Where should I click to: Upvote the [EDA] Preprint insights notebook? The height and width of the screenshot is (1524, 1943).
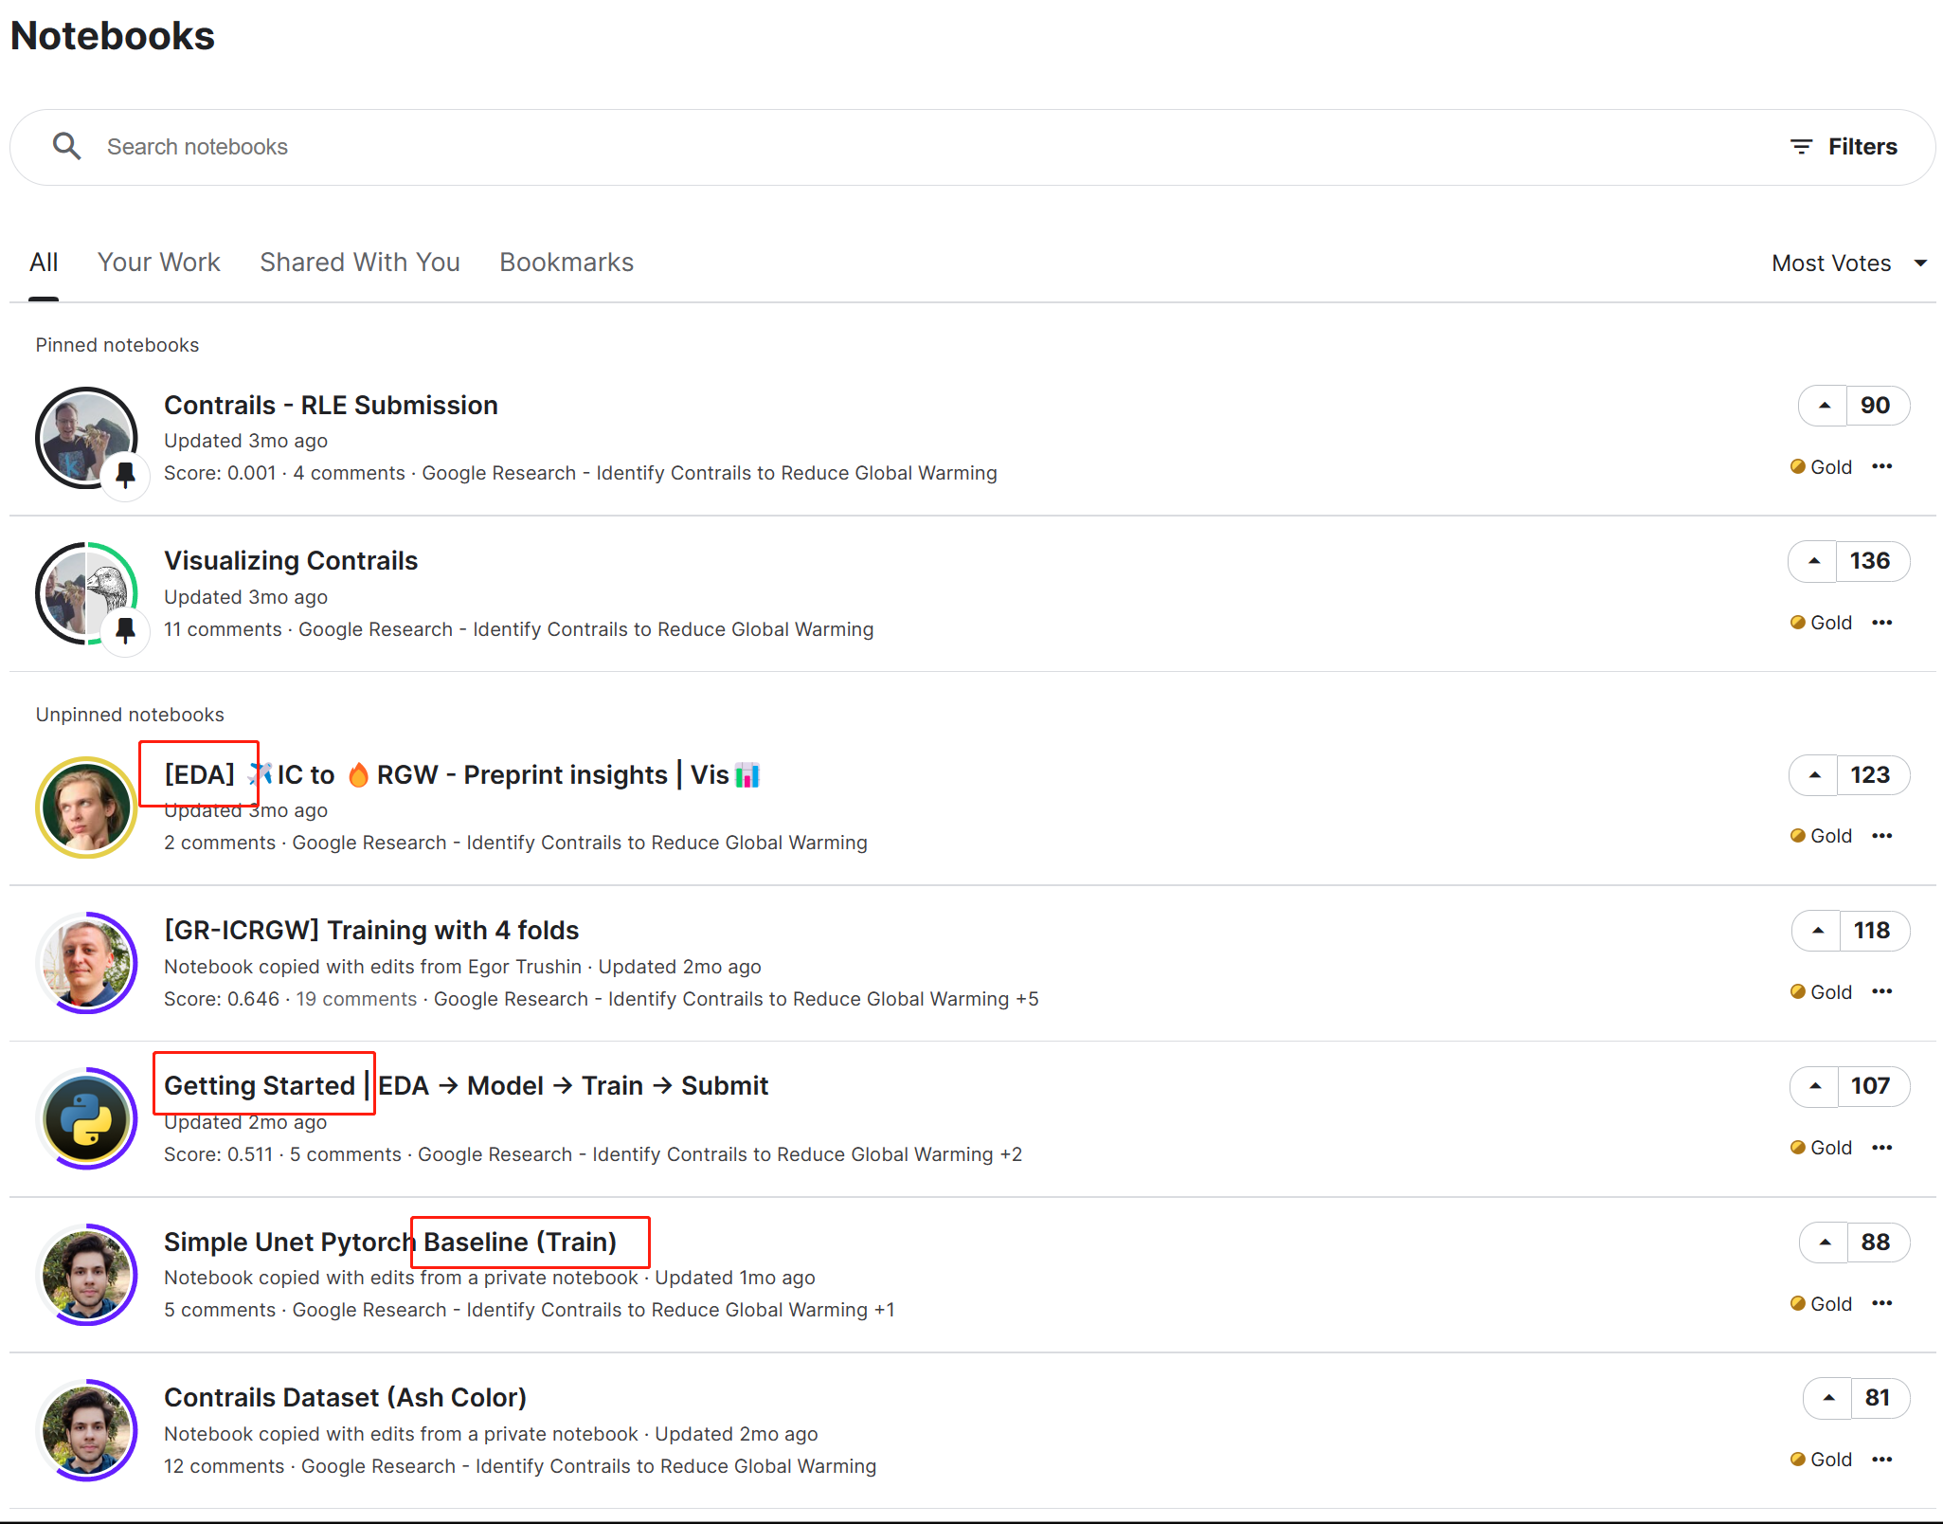coord(1814,775)
